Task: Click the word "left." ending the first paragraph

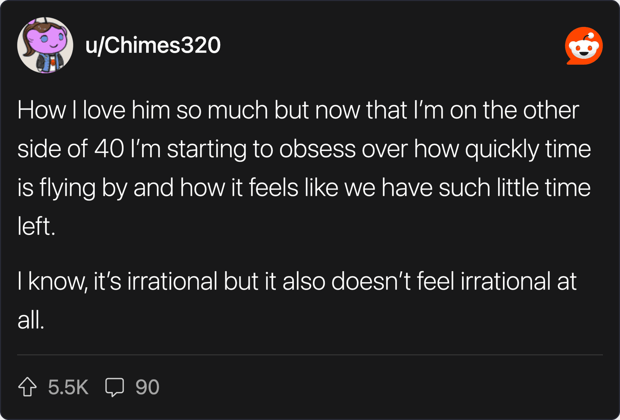Action: (36, 227)
